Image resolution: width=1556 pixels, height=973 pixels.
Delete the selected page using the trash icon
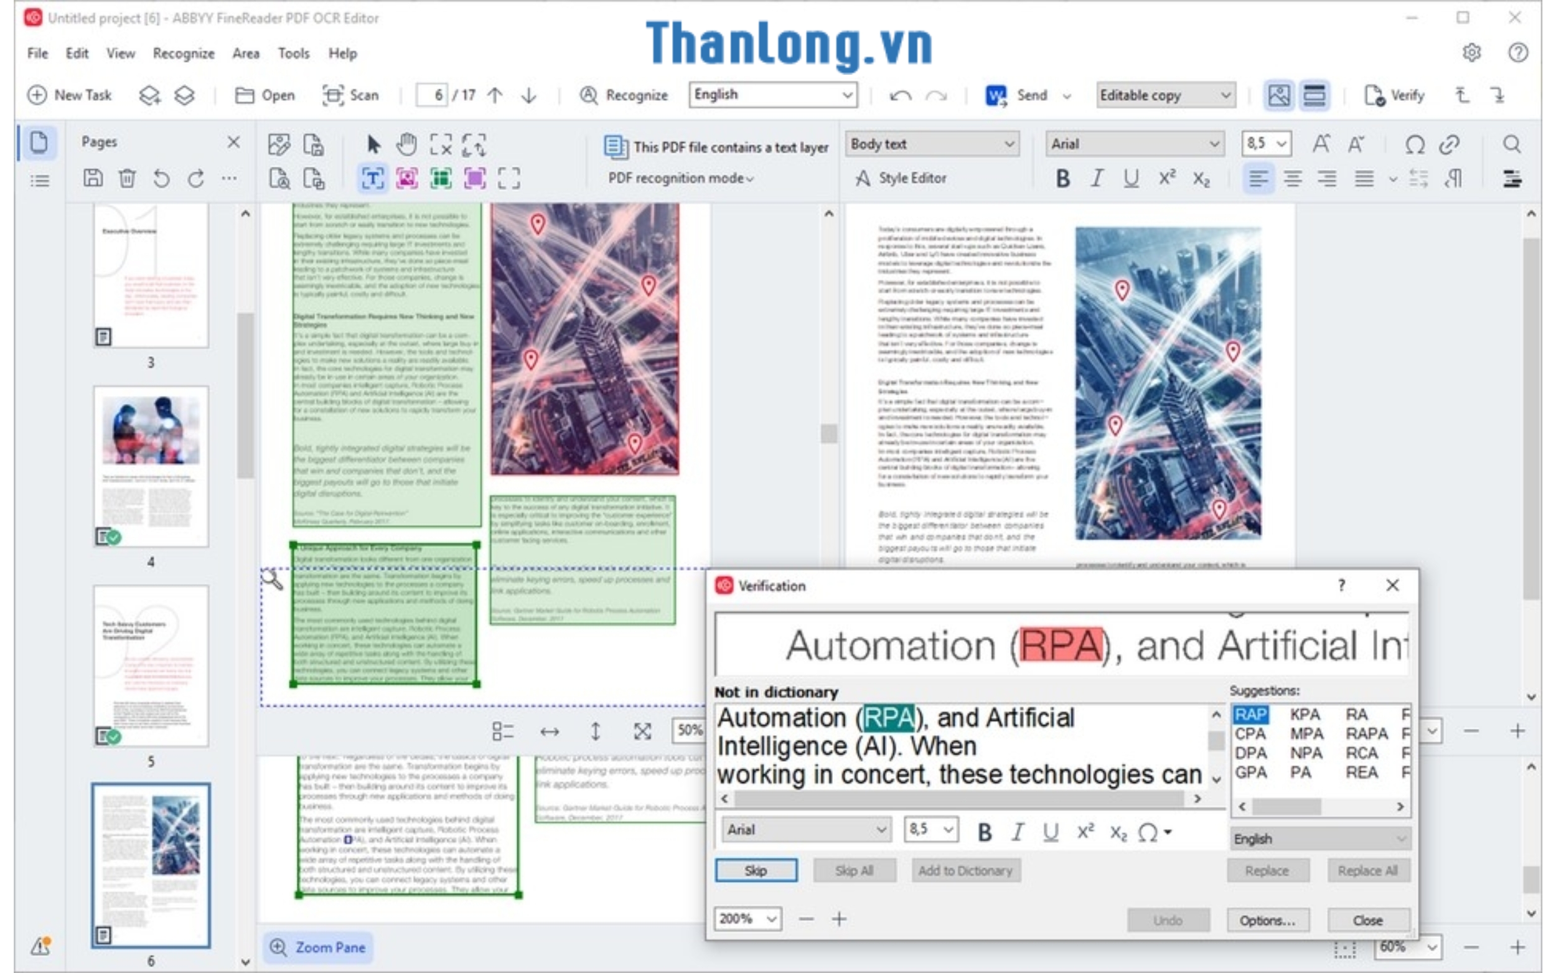[128, 178]
